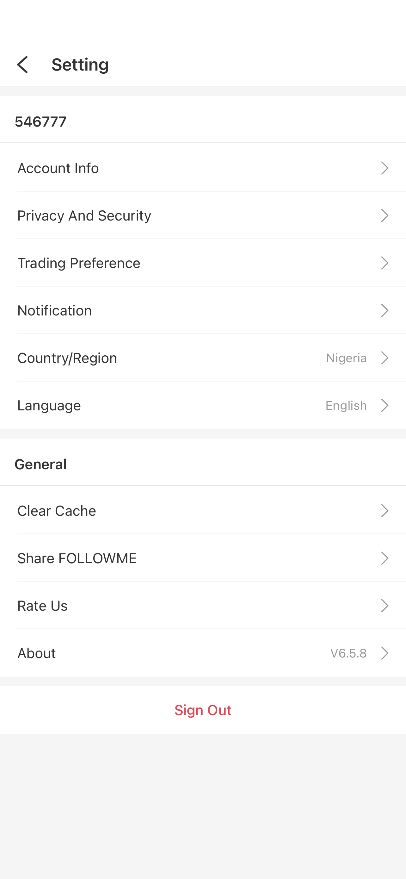Tap the chevron on the Rate Us row
The image size is (406, 879).
(x=384, y=605)
